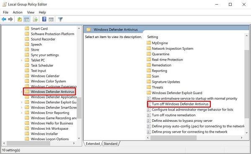Image resolution: width=251 pixels, height=154 pixels.
Task: Click the Smart Card folder icon
Action: tap(27, 28)
